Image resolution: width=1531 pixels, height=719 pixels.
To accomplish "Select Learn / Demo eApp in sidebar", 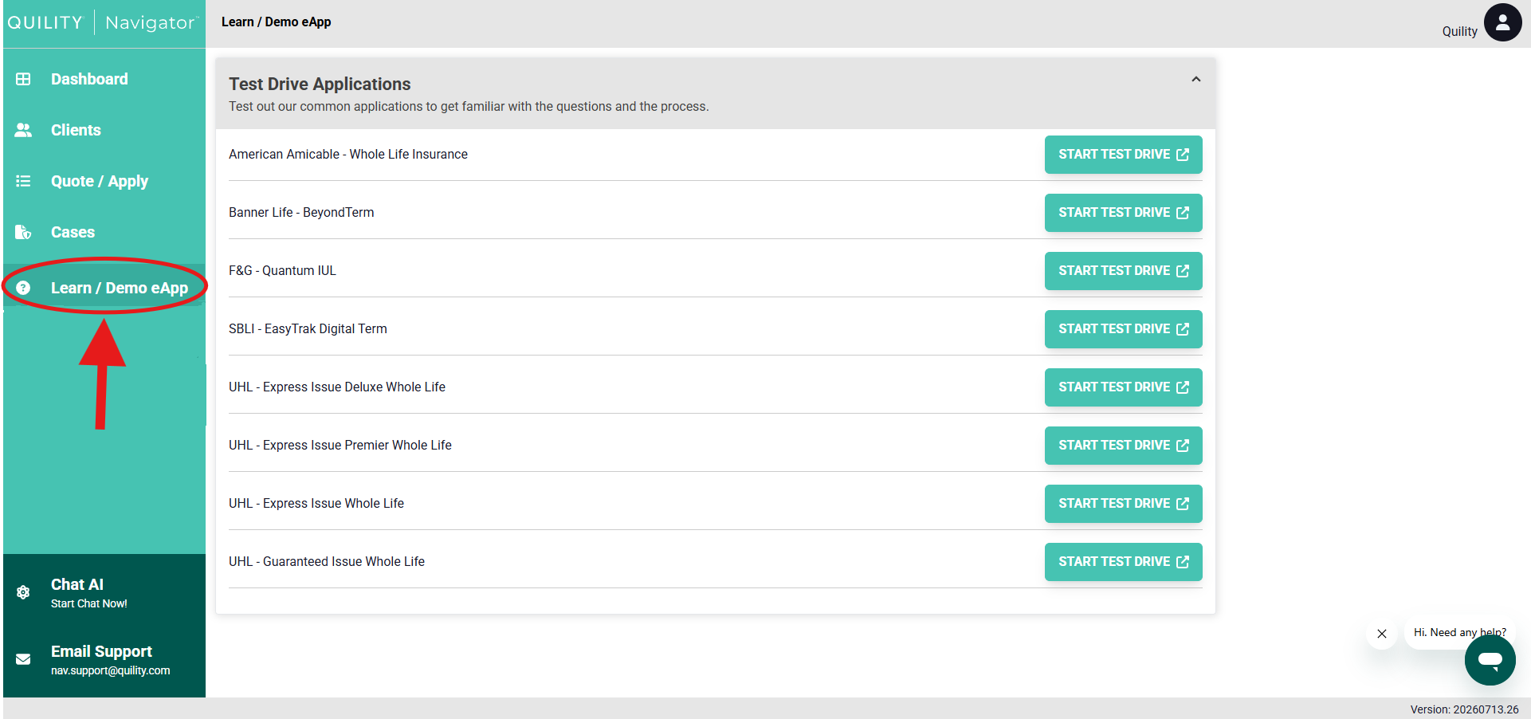I will coord(104,288).
